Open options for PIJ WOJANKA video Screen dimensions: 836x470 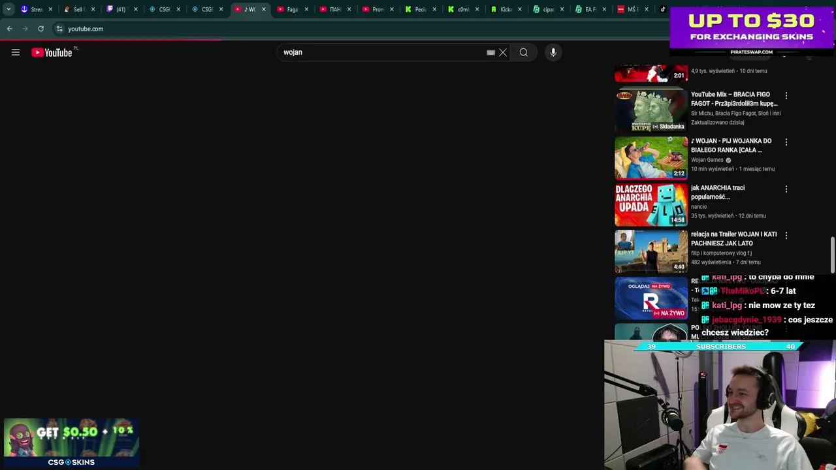pos(786,142)
